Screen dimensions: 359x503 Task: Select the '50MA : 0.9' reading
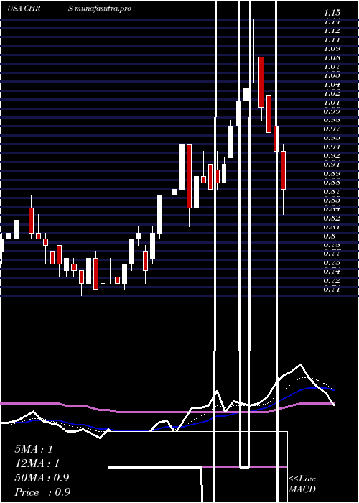click(x=42, y=478)
